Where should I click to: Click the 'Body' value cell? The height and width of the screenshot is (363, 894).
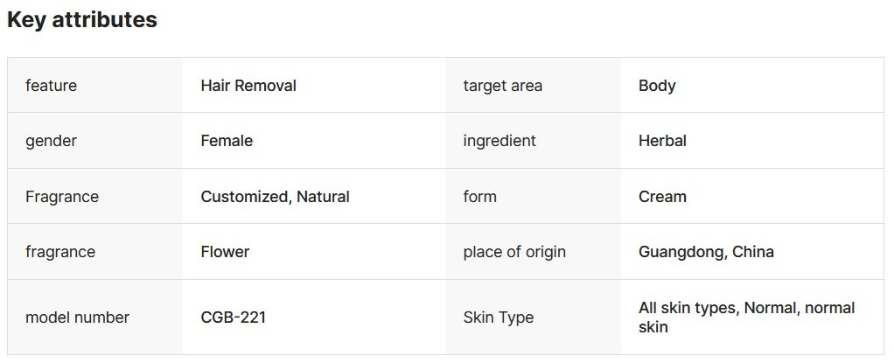point(657,86)
